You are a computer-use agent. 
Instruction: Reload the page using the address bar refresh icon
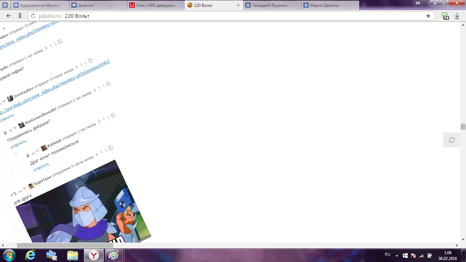click(33, 16)
